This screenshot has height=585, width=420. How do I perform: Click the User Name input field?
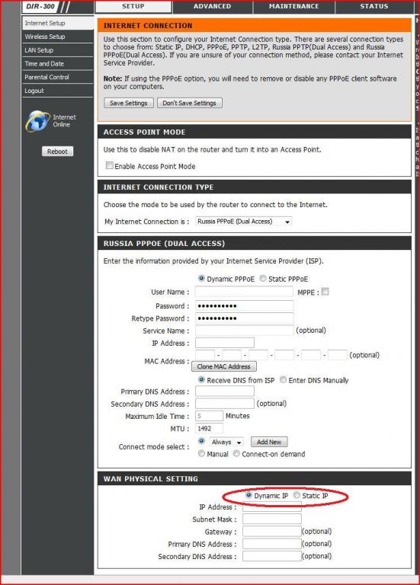pos(244,292)
